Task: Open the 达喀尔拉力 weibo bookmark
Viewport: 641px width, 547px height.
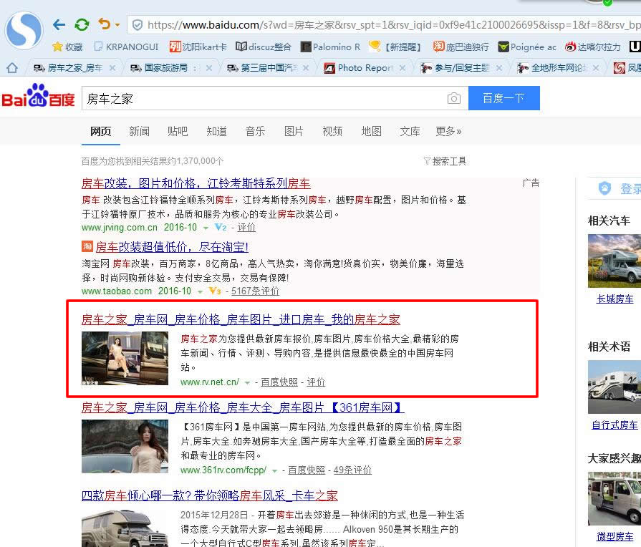Action: [x=593, y=47]
